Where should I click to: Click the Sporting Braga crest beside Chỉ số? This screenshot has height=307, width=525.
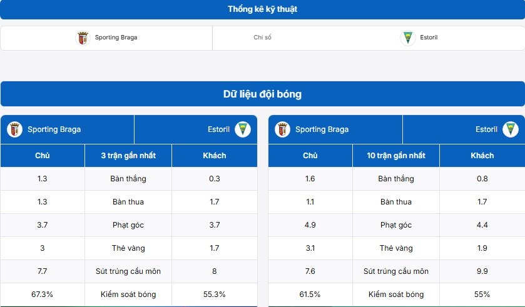[83, 38]
